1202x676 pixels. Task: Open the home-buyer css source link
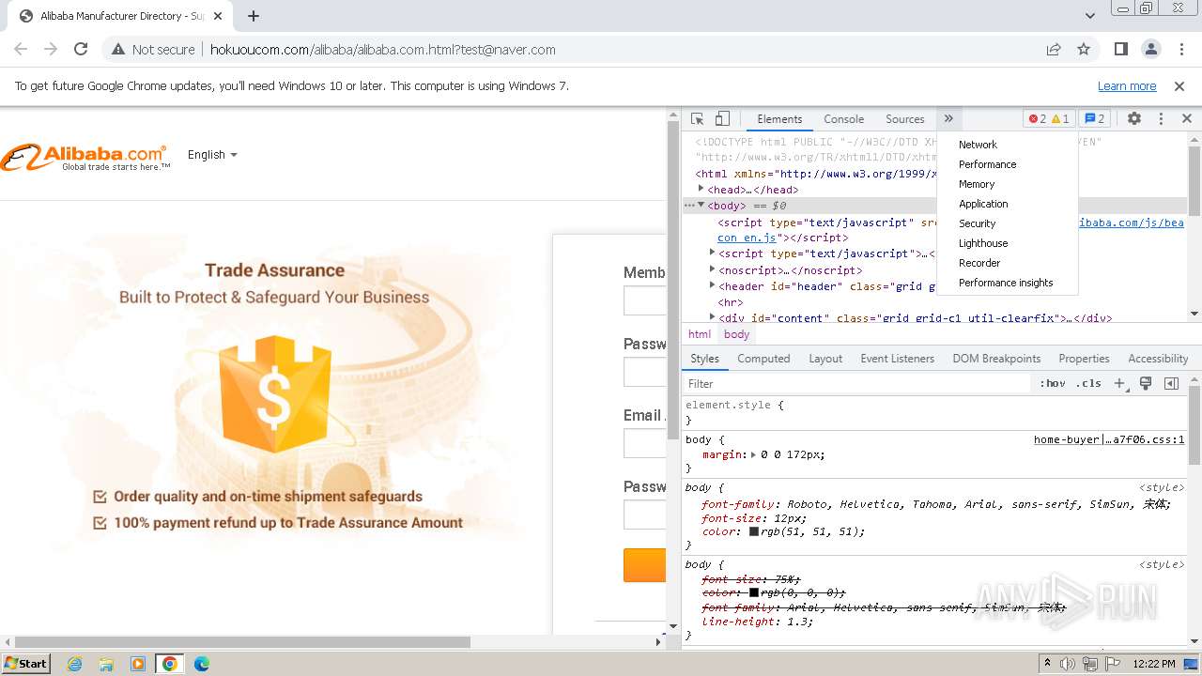pyautogui.click(x=1109, y=439)
